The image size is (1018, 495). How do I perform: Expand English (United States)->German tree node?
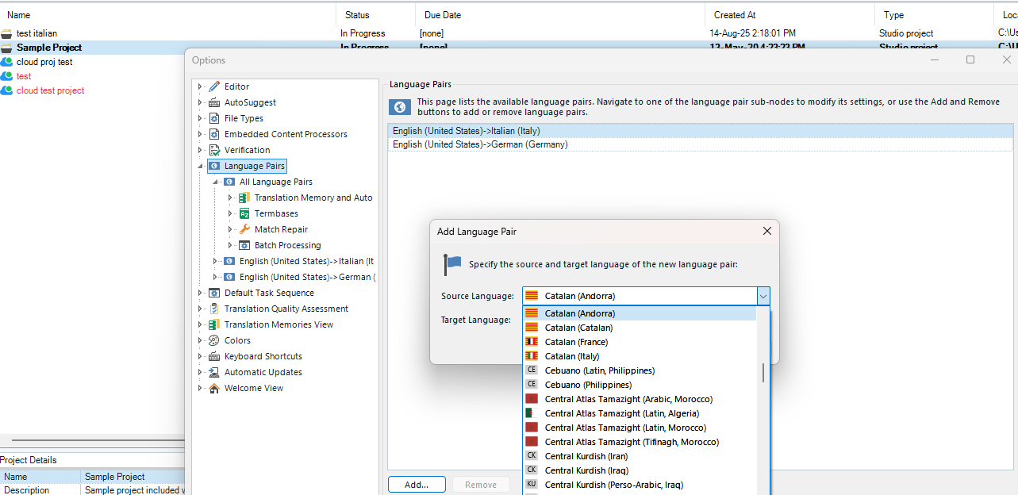point(213,276)
